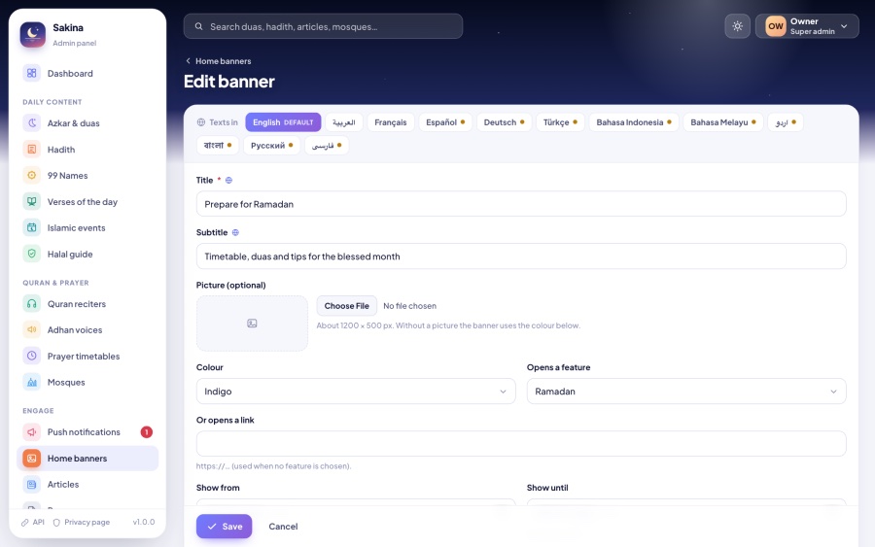The width and height of the screenshot is (875, 547).
Task: Click the Title field with 'Prepare for Ramadan'
Action: click(521, 204)
